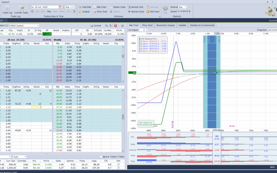Click the upper option chain vertical scrollbar
The height and width of the screenshot is (173, 277).
pos(123,64)
